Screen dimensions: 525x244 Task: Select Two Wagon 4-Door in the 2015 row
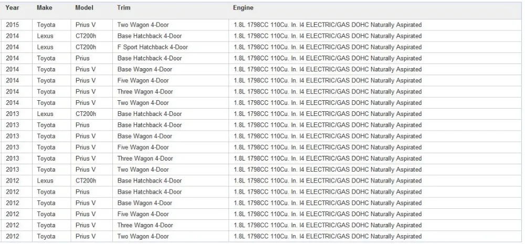point(143,25)
